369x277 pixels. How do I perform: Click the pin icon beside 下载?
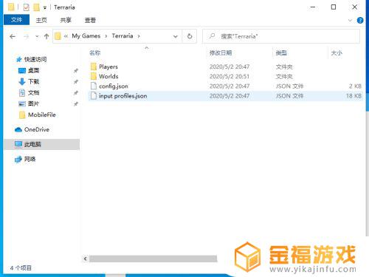[x=76, y=82]
